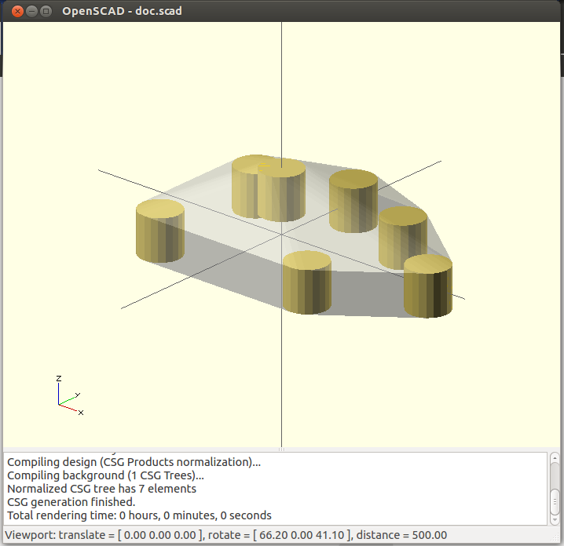Click the console scrollbar thumb
This screenshot has width=564, height=546.
pyautogui.click(x=555, y=500)
